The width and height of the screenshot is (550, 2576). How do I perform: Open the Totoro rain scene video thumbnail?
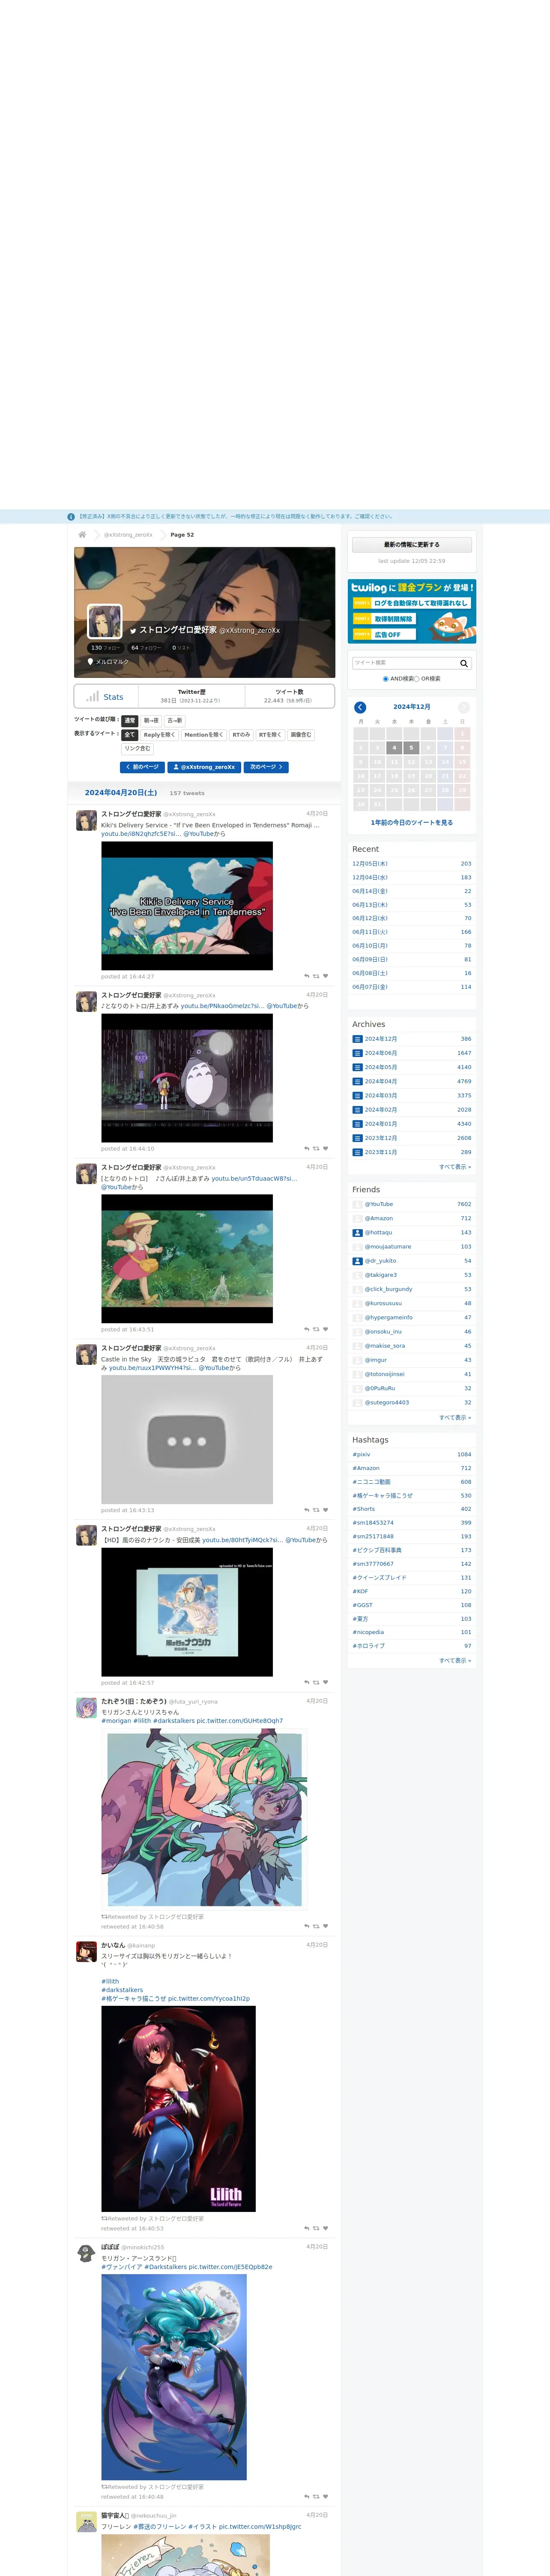pos(187,1078)
